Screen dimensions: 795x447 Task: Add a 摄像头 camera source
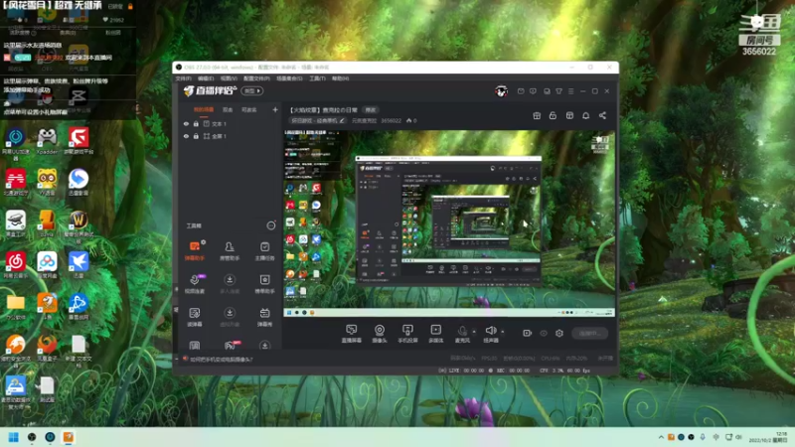[x=380, y=334]
